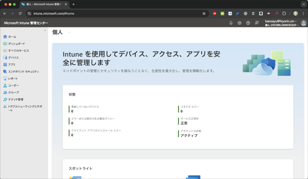Click the スポットライト heading
Viewport: 308px width, 179px height.
click(x=80, y=168)
